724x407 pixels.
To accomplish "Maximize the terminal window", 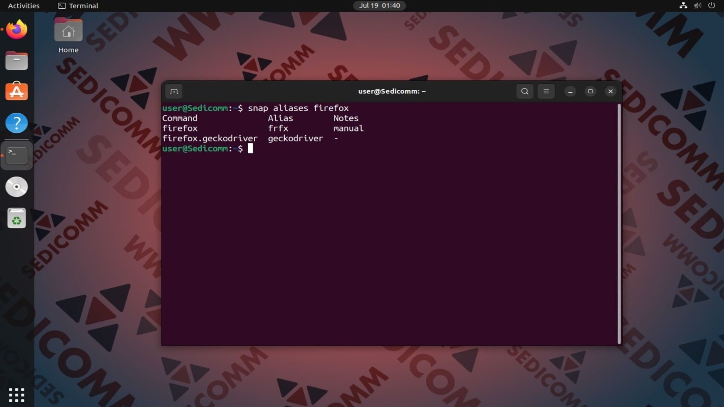I will (590, 92).
